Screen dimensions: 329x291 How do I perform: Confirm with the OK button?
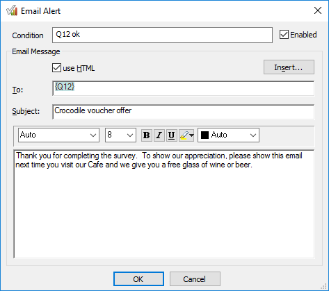click(138, 279)
